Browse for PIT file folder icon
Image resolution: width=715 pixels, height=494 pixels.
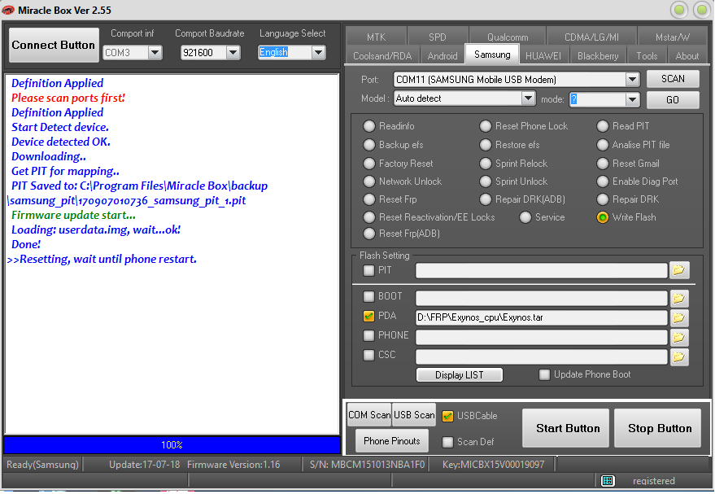pos(679,270)
